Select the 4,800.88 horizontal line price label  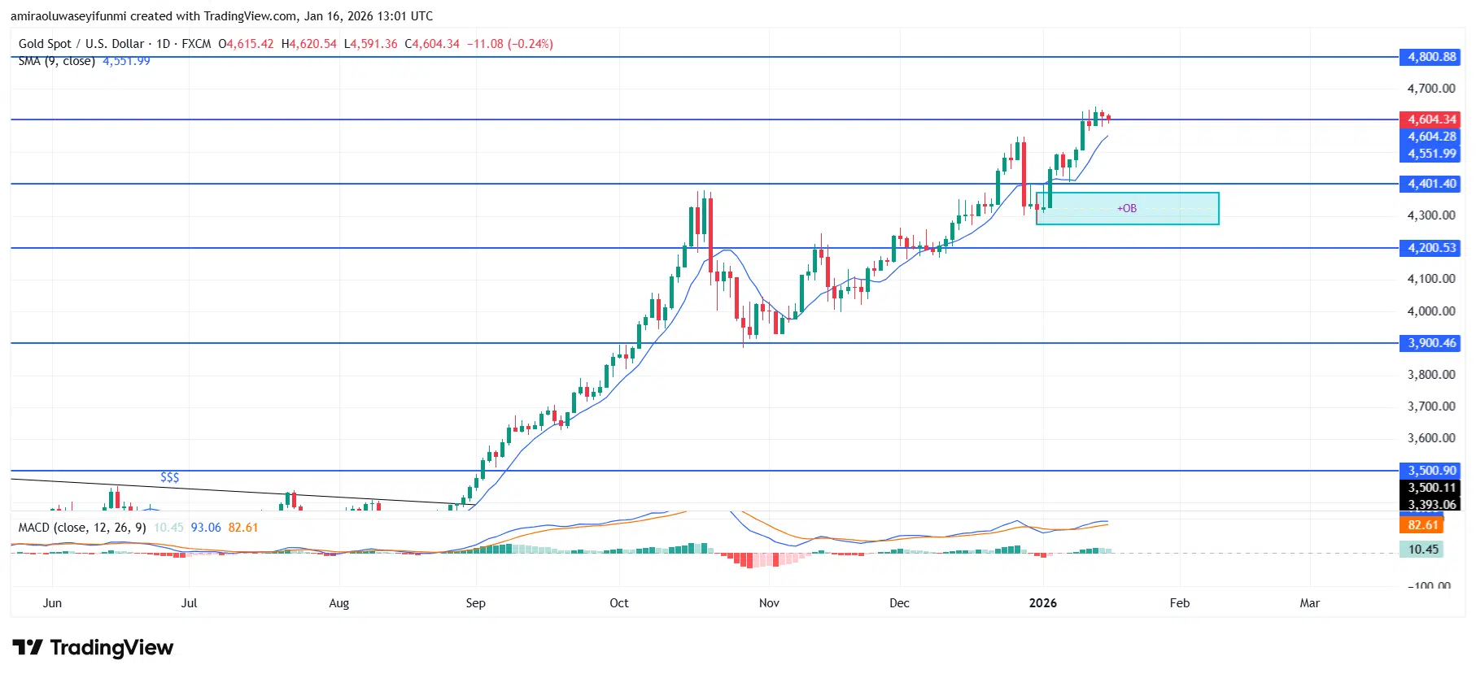click(1431, 57)
